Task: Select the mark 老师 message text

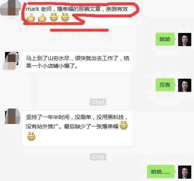Action: 77,9
